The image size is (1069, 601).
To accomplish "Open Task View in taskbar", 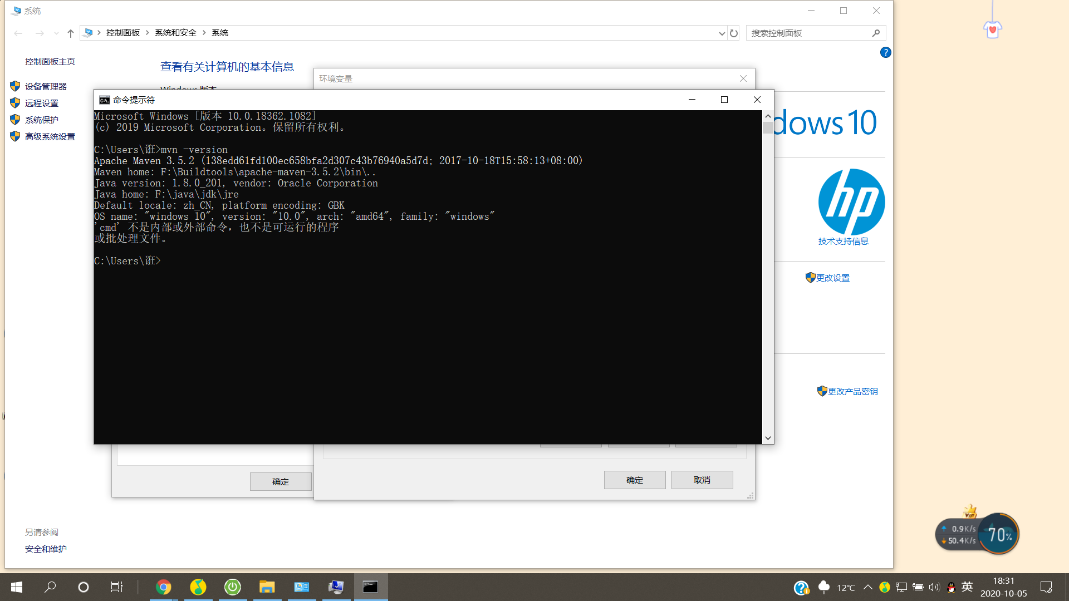I will pos(116,587).
